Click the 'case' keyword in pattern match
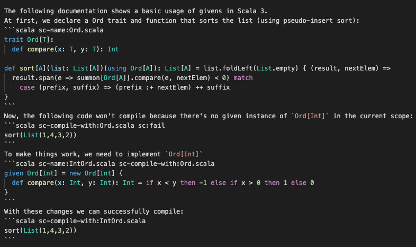 click(27, 87)
